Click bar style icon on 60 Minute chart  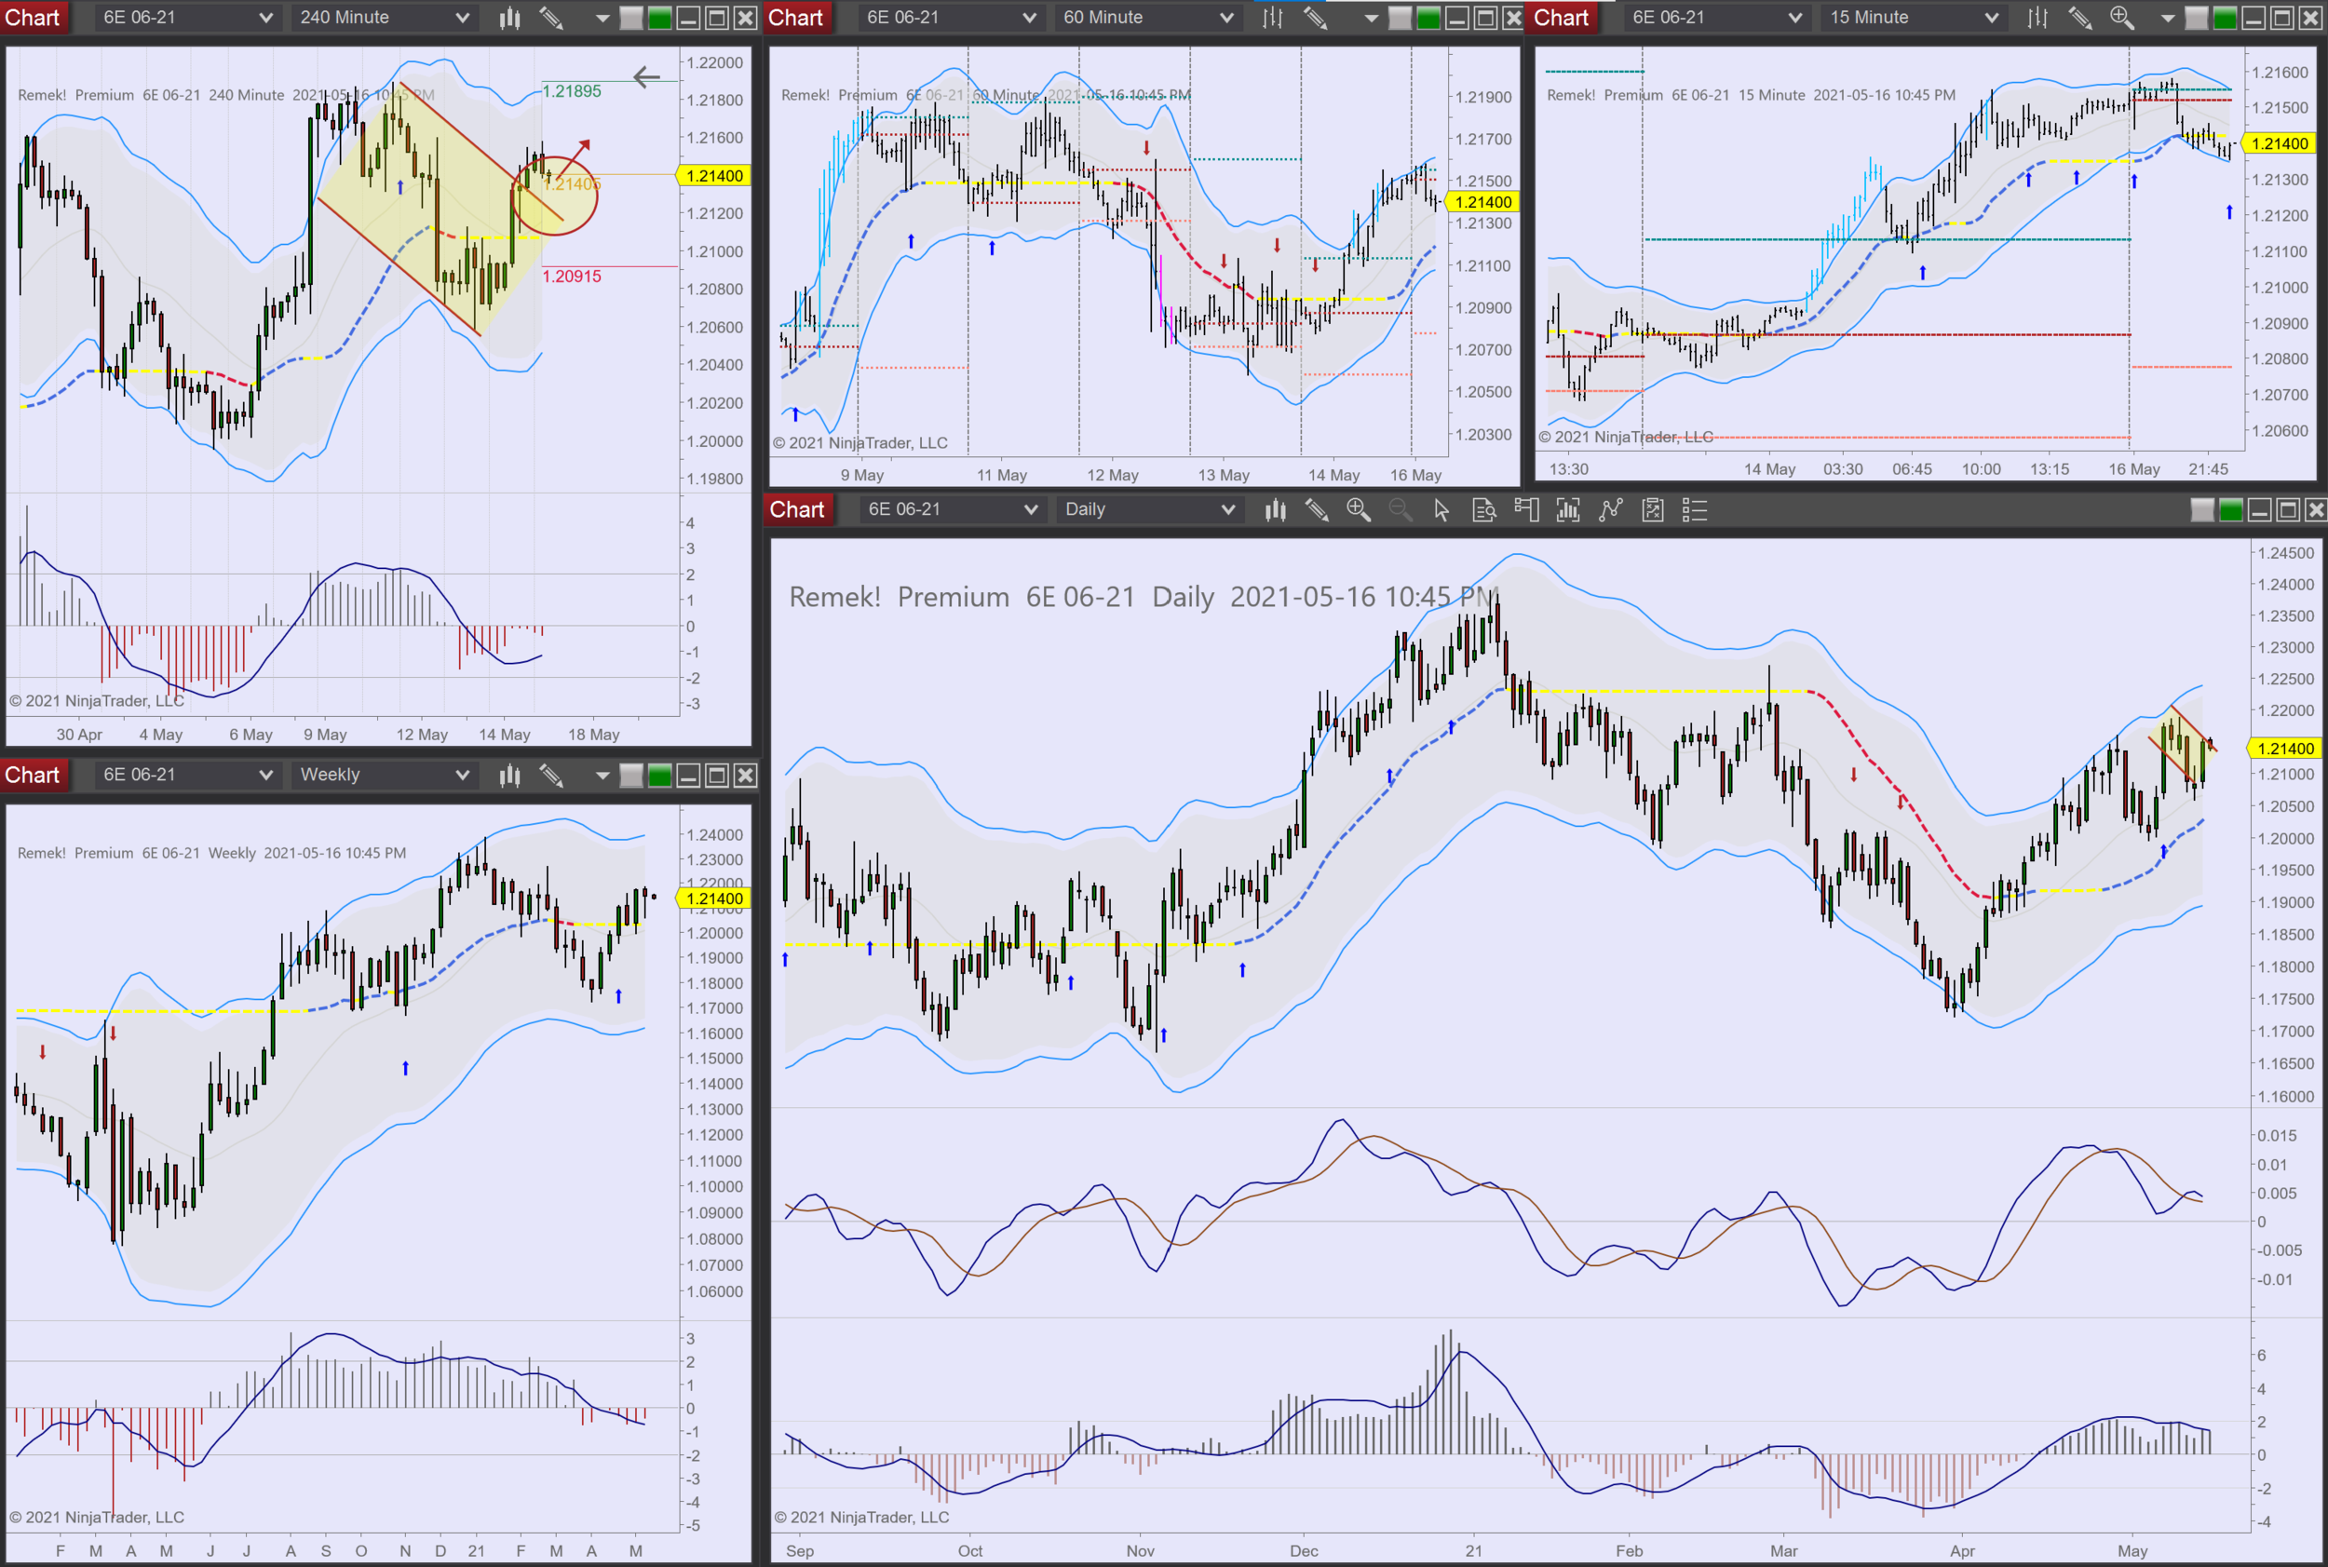[x=1272, y=18]
